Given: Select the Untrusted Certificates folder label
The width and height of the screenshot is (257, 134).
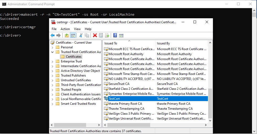Looking at the screenshot, I should click(76, 80).
